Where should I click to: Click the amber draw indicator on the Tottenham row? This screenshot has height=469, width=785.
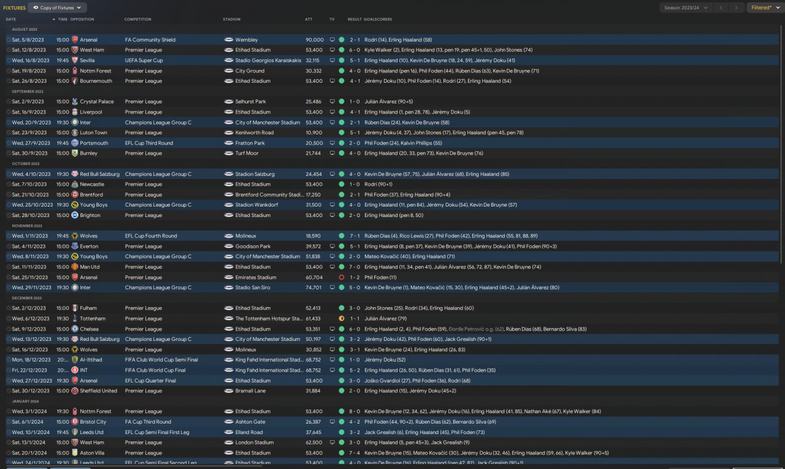[x=342, y=319]
